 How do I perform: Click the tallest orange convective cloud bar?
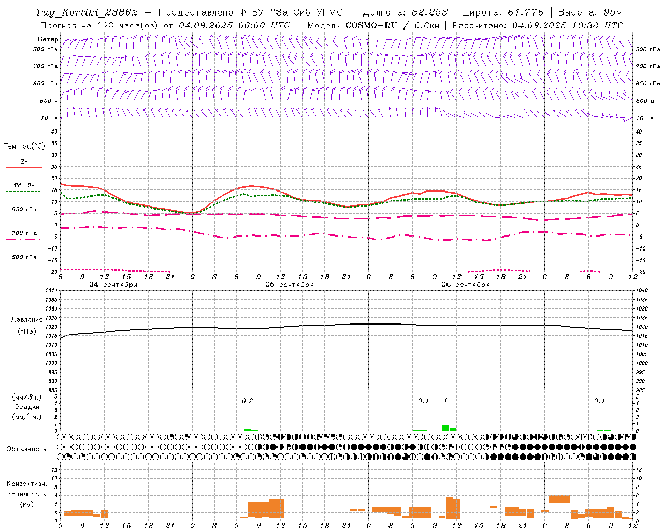coord(449,508)
